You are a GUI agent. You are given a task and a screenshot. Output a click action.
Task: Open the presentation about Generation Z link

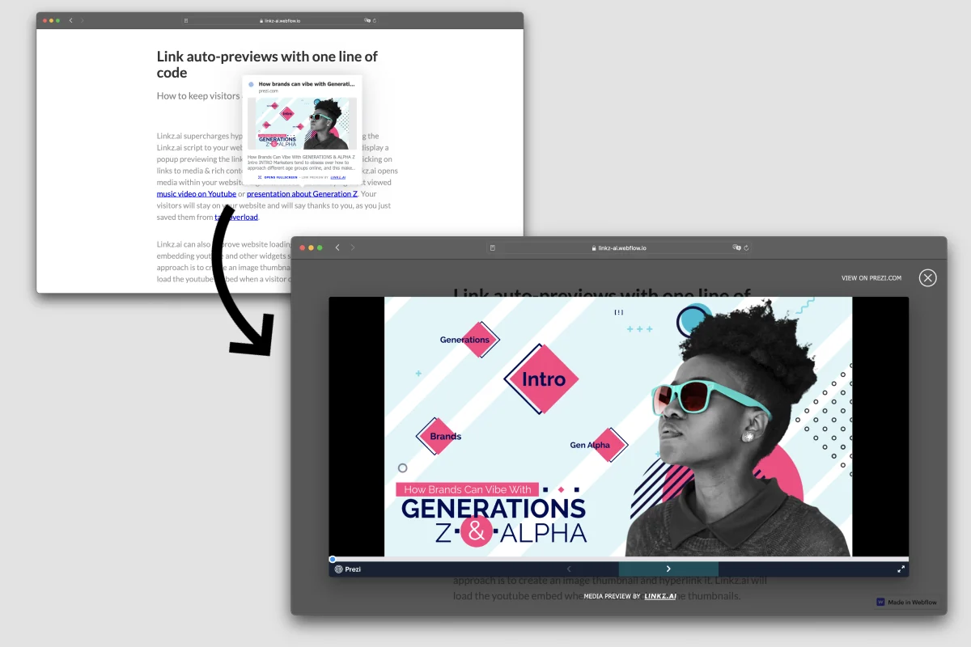[x=302, y=194]
